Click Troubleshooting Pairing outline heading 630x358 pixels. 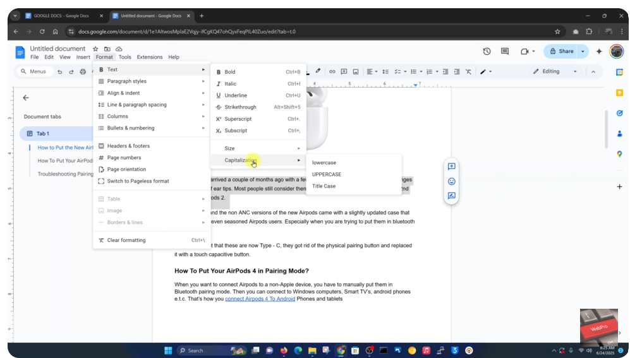tap(65, 174)
